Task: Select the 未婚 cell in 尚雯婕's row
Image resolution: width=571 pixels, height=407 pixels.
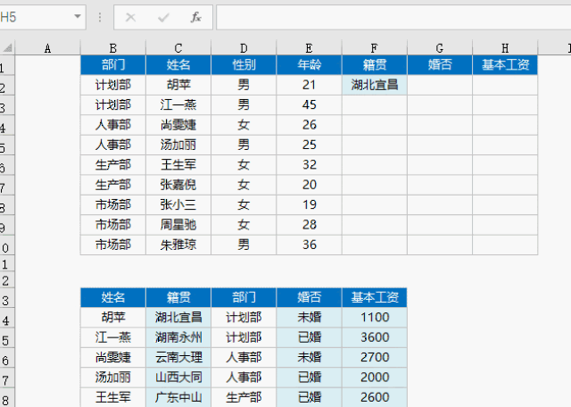Action: [309, 357]
